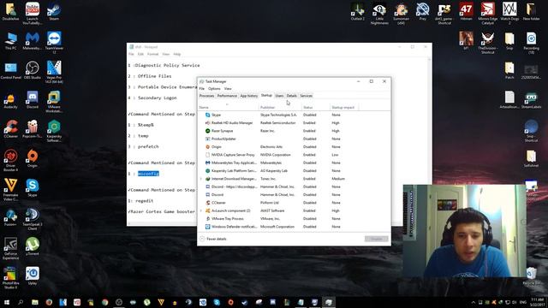548x308 pixels.
Task: Open OBS Studio desktop icon
Action: (x=33, y=70)
